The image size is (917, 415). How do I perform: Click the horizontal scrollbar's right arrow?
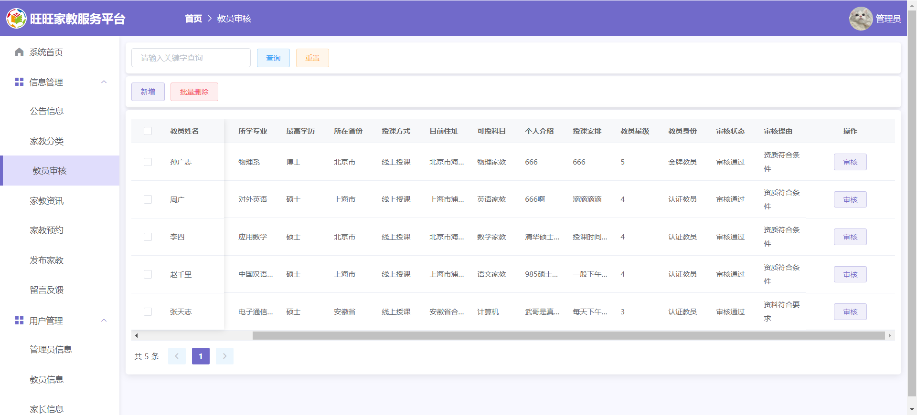[x=890, y=336]
